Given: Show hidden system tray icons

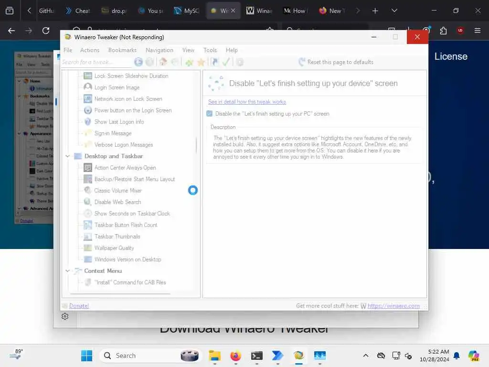Looking at the screenshot, I should [366, 356].
